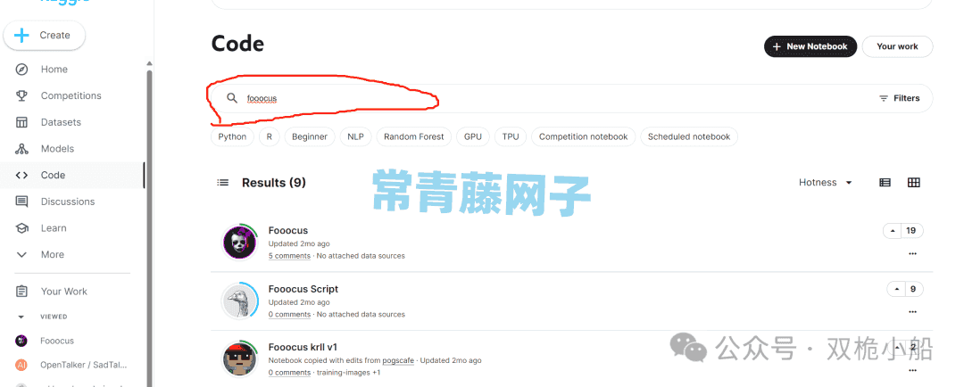964x387 pixels.
Task: Select the TPU filter chip
Action: 511,137
